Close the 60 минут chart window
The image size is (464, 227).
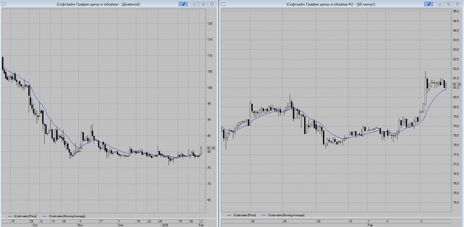pos(458,4)
